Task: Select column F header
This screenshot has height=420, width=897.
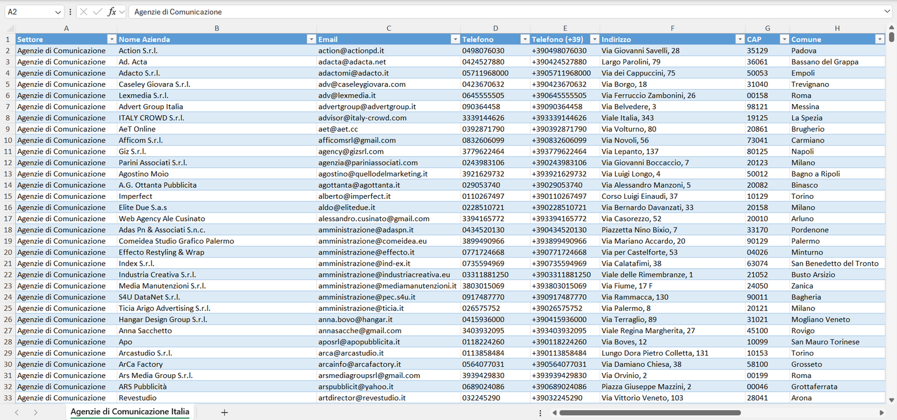Action: tap(672, 28)
